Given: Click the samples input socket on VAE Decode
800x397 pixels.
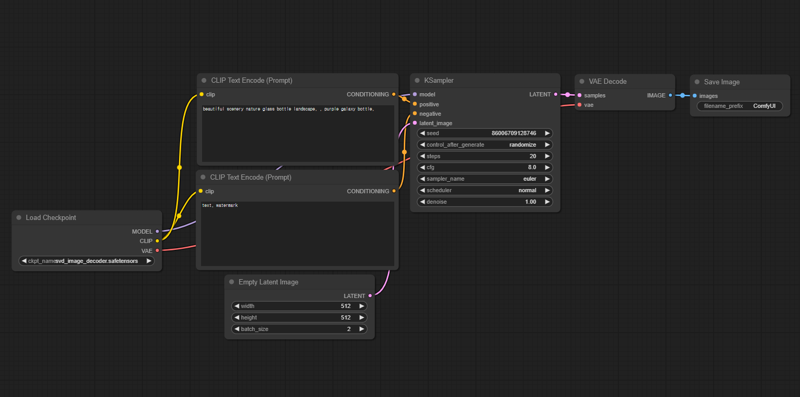Looking at the screenshot, I should tap(579, 95).
